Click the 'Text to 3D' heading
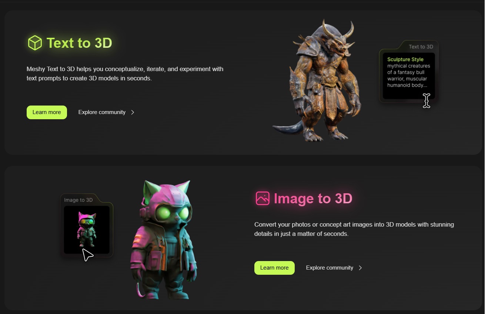 pyautogui.click(x=79, y=43)
